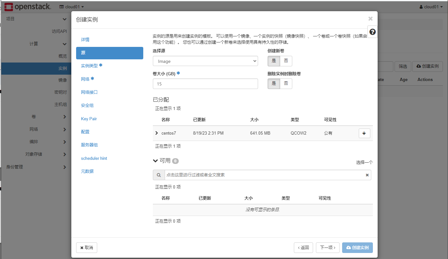Click the available images filter text field
Image resolution: width=448 pixels, height=259 pixels.
point(265,175)
